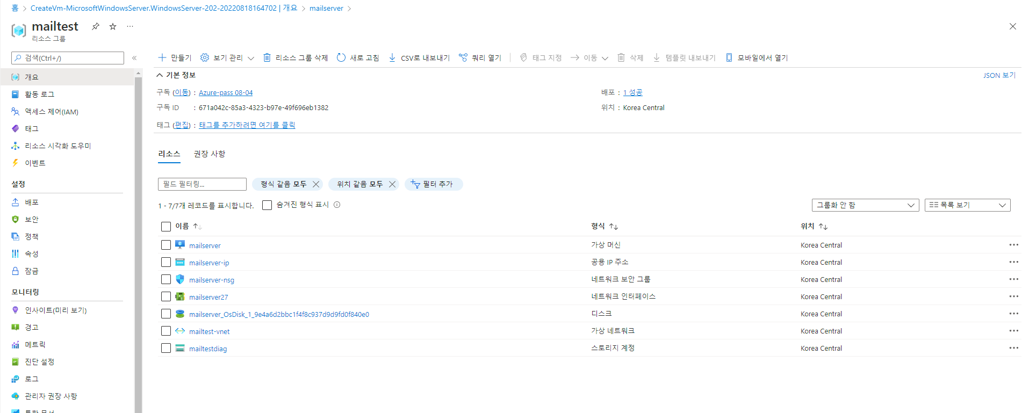Collapse the 기본 정보 section
1029x413 pixels.
tap(176, 75)
